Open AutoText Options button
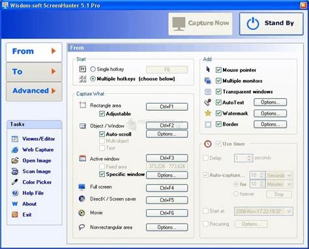The image size is (309, 249). (271, 102)
